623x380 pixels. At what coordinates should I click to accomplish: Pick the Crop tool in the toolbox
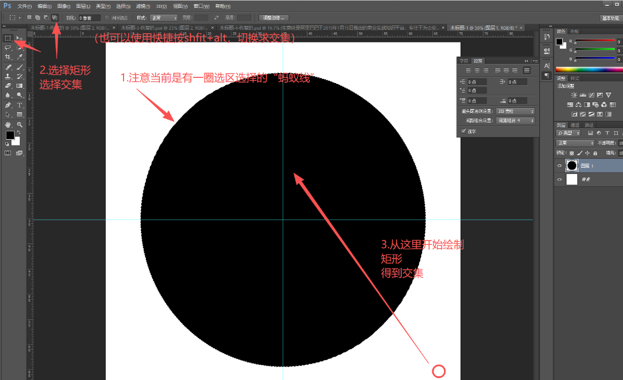[x=8, y=57]
